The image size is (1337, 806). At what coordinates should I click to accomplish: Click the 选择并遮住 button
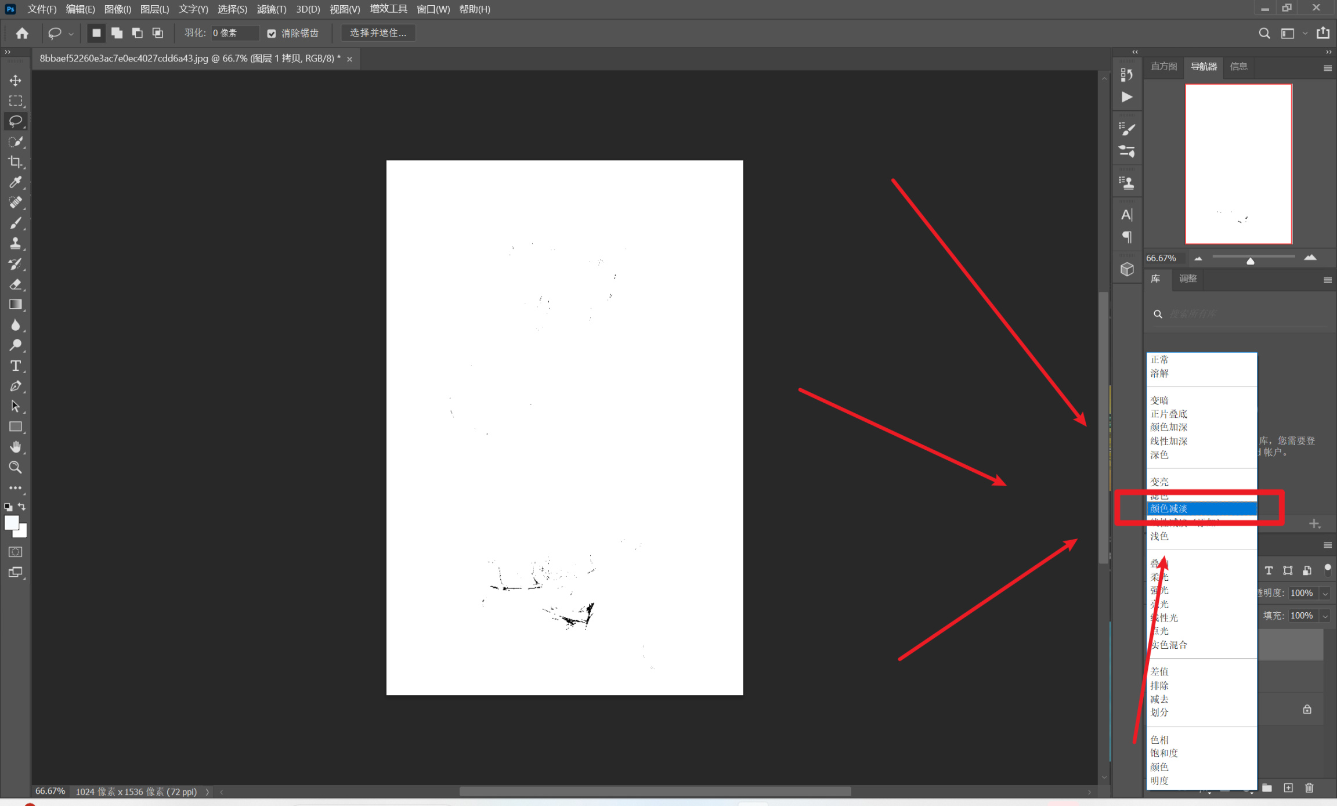coord(378,33)
